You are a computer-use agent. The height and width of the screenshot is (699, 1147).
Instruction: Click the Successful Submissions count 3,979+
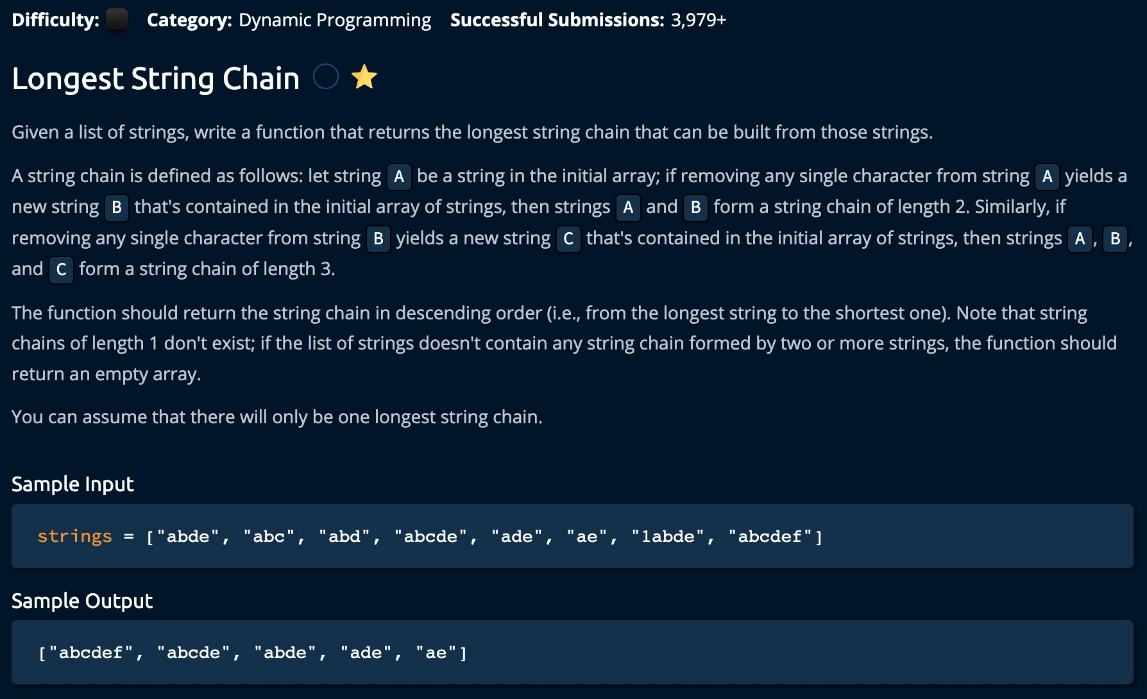click(x=699, y=21)
